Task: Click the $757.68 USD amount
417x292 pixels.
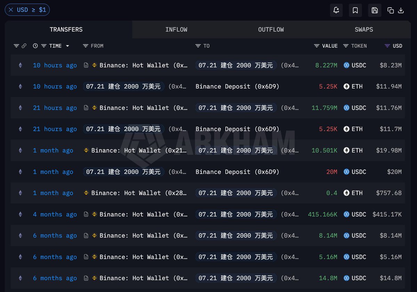Action: tap(389, 193)
